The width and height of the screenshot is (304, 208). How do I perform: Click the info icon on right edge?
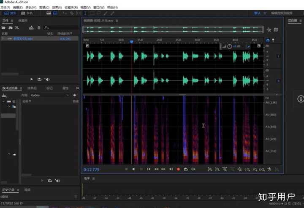tap(300, 99)
